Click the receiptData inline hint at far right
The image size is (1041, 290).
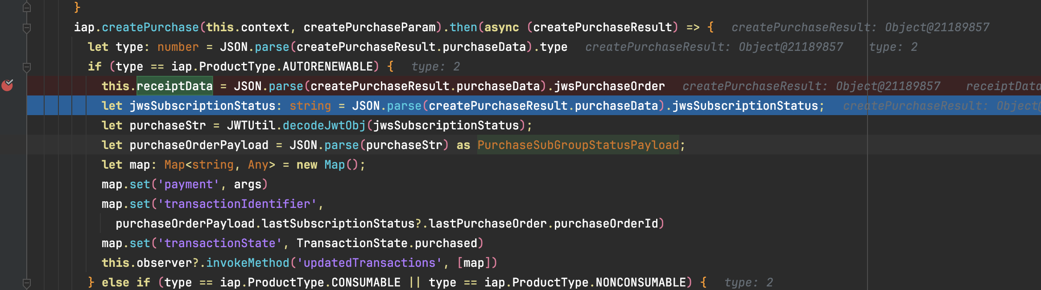tap(1003, 86)
